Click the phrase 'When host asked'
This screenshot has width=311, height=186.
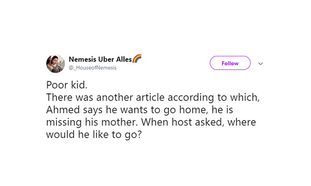[x=182, y=122]
